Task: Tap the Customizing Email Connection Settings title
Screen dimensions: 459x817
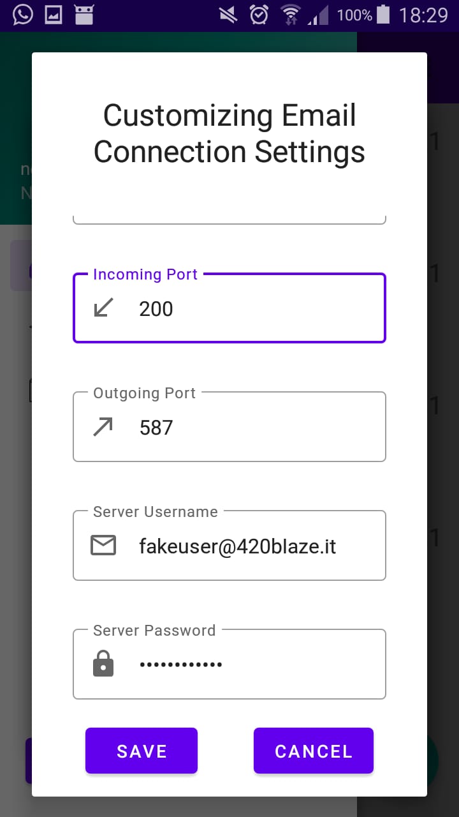Action: 229,134
